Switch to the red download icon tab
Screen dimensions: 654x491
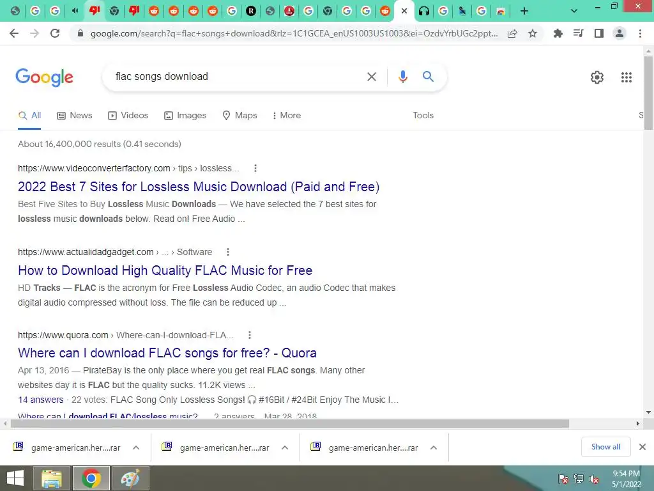point(289,12)
